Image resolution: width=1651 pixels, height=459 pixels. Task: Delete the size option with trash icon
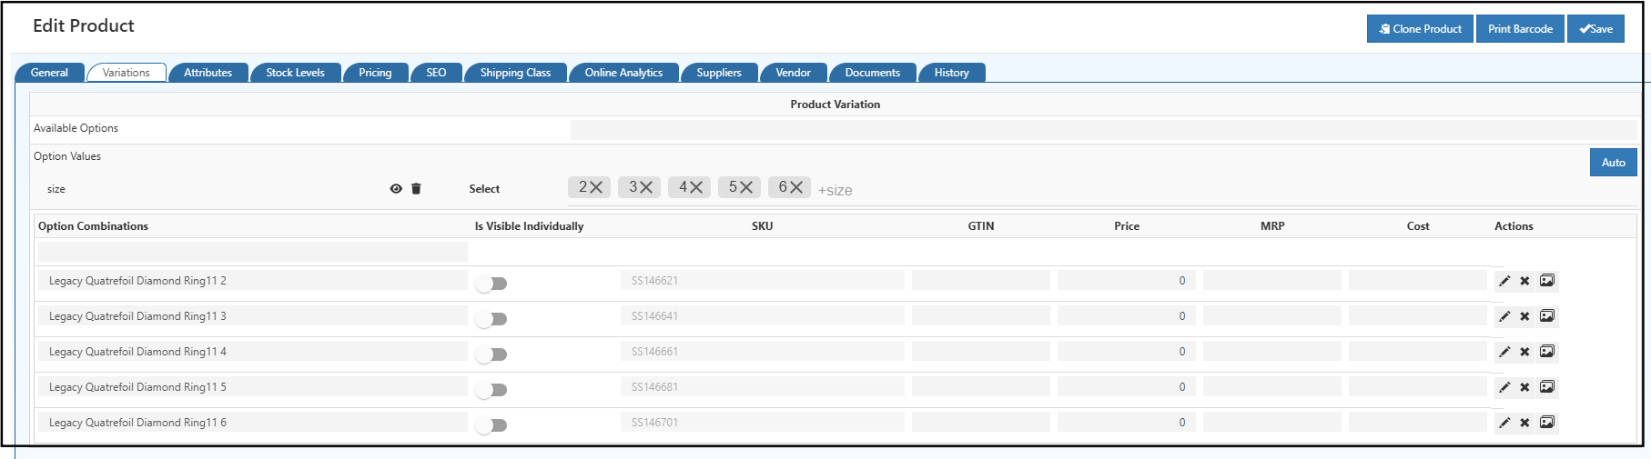(416, 189)
